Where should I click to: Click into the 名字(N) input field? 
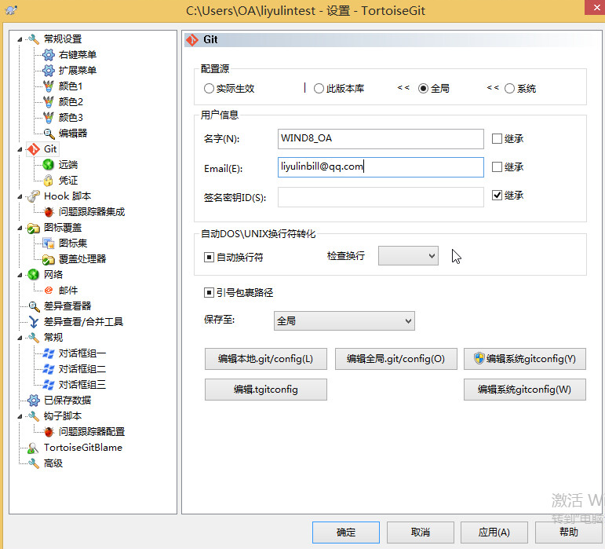[x=381, y=138]
